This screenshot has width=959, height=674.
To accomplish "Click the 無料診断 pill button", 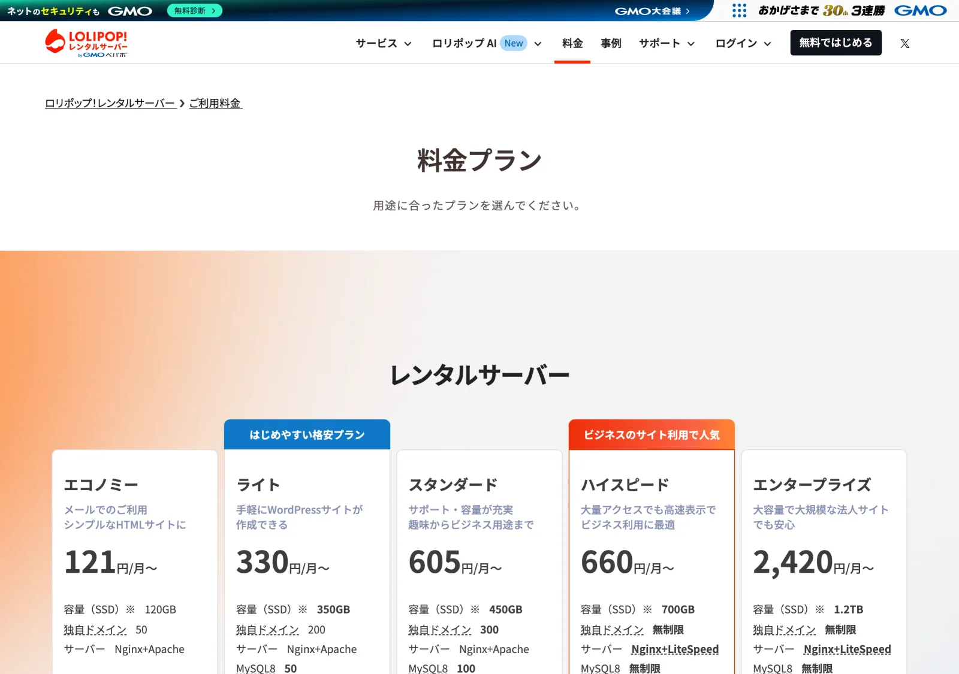I will coord(195,11).
